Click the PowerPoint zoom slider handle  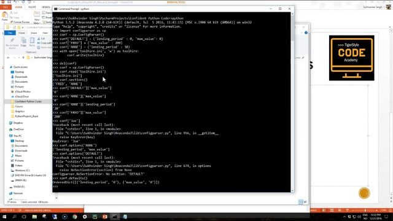click(x=365, y=210)
